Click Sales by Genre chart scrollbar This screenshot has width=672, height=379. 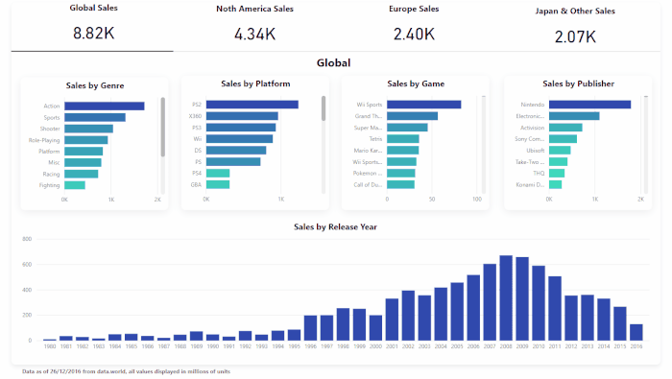tap(163, 127)
